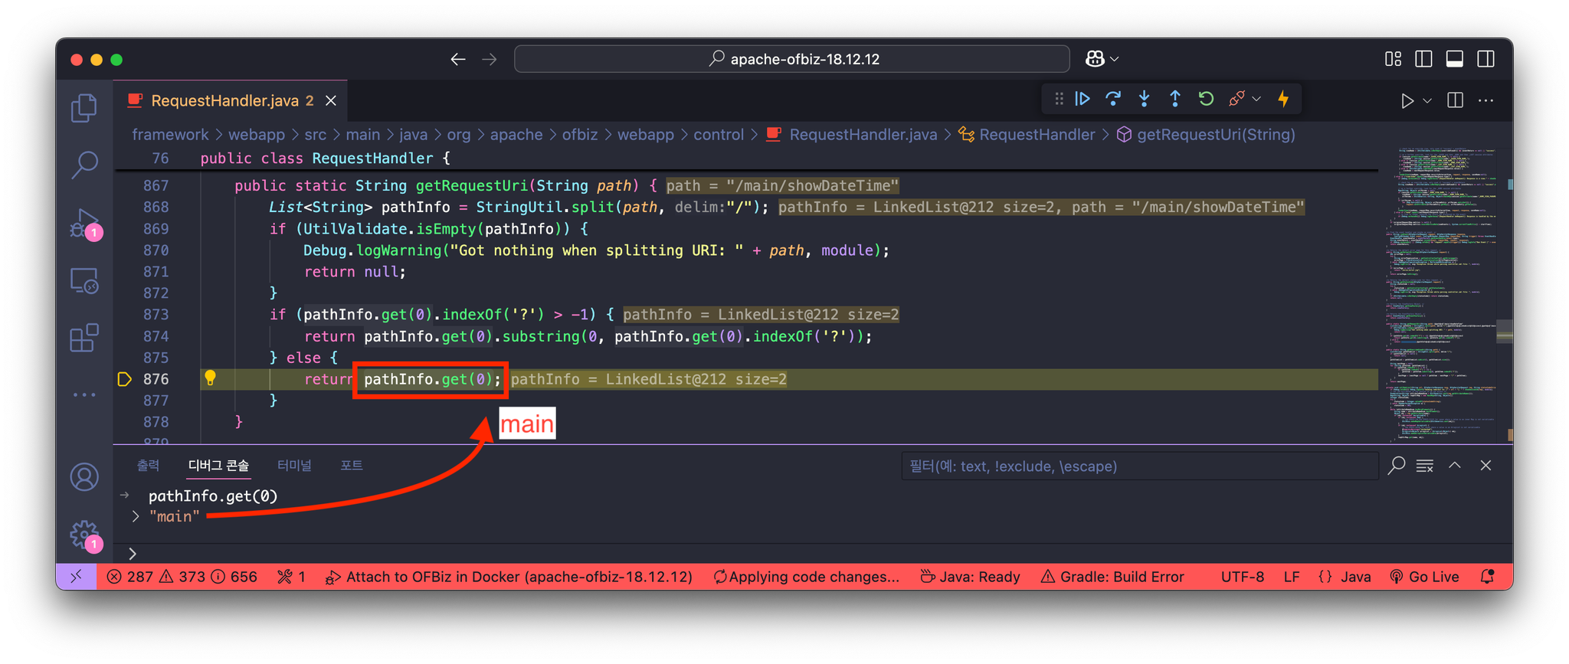Open Accounts menu in activity bar
The height and width of the screenshot is (664, 1569).
(x=84, y=477)
